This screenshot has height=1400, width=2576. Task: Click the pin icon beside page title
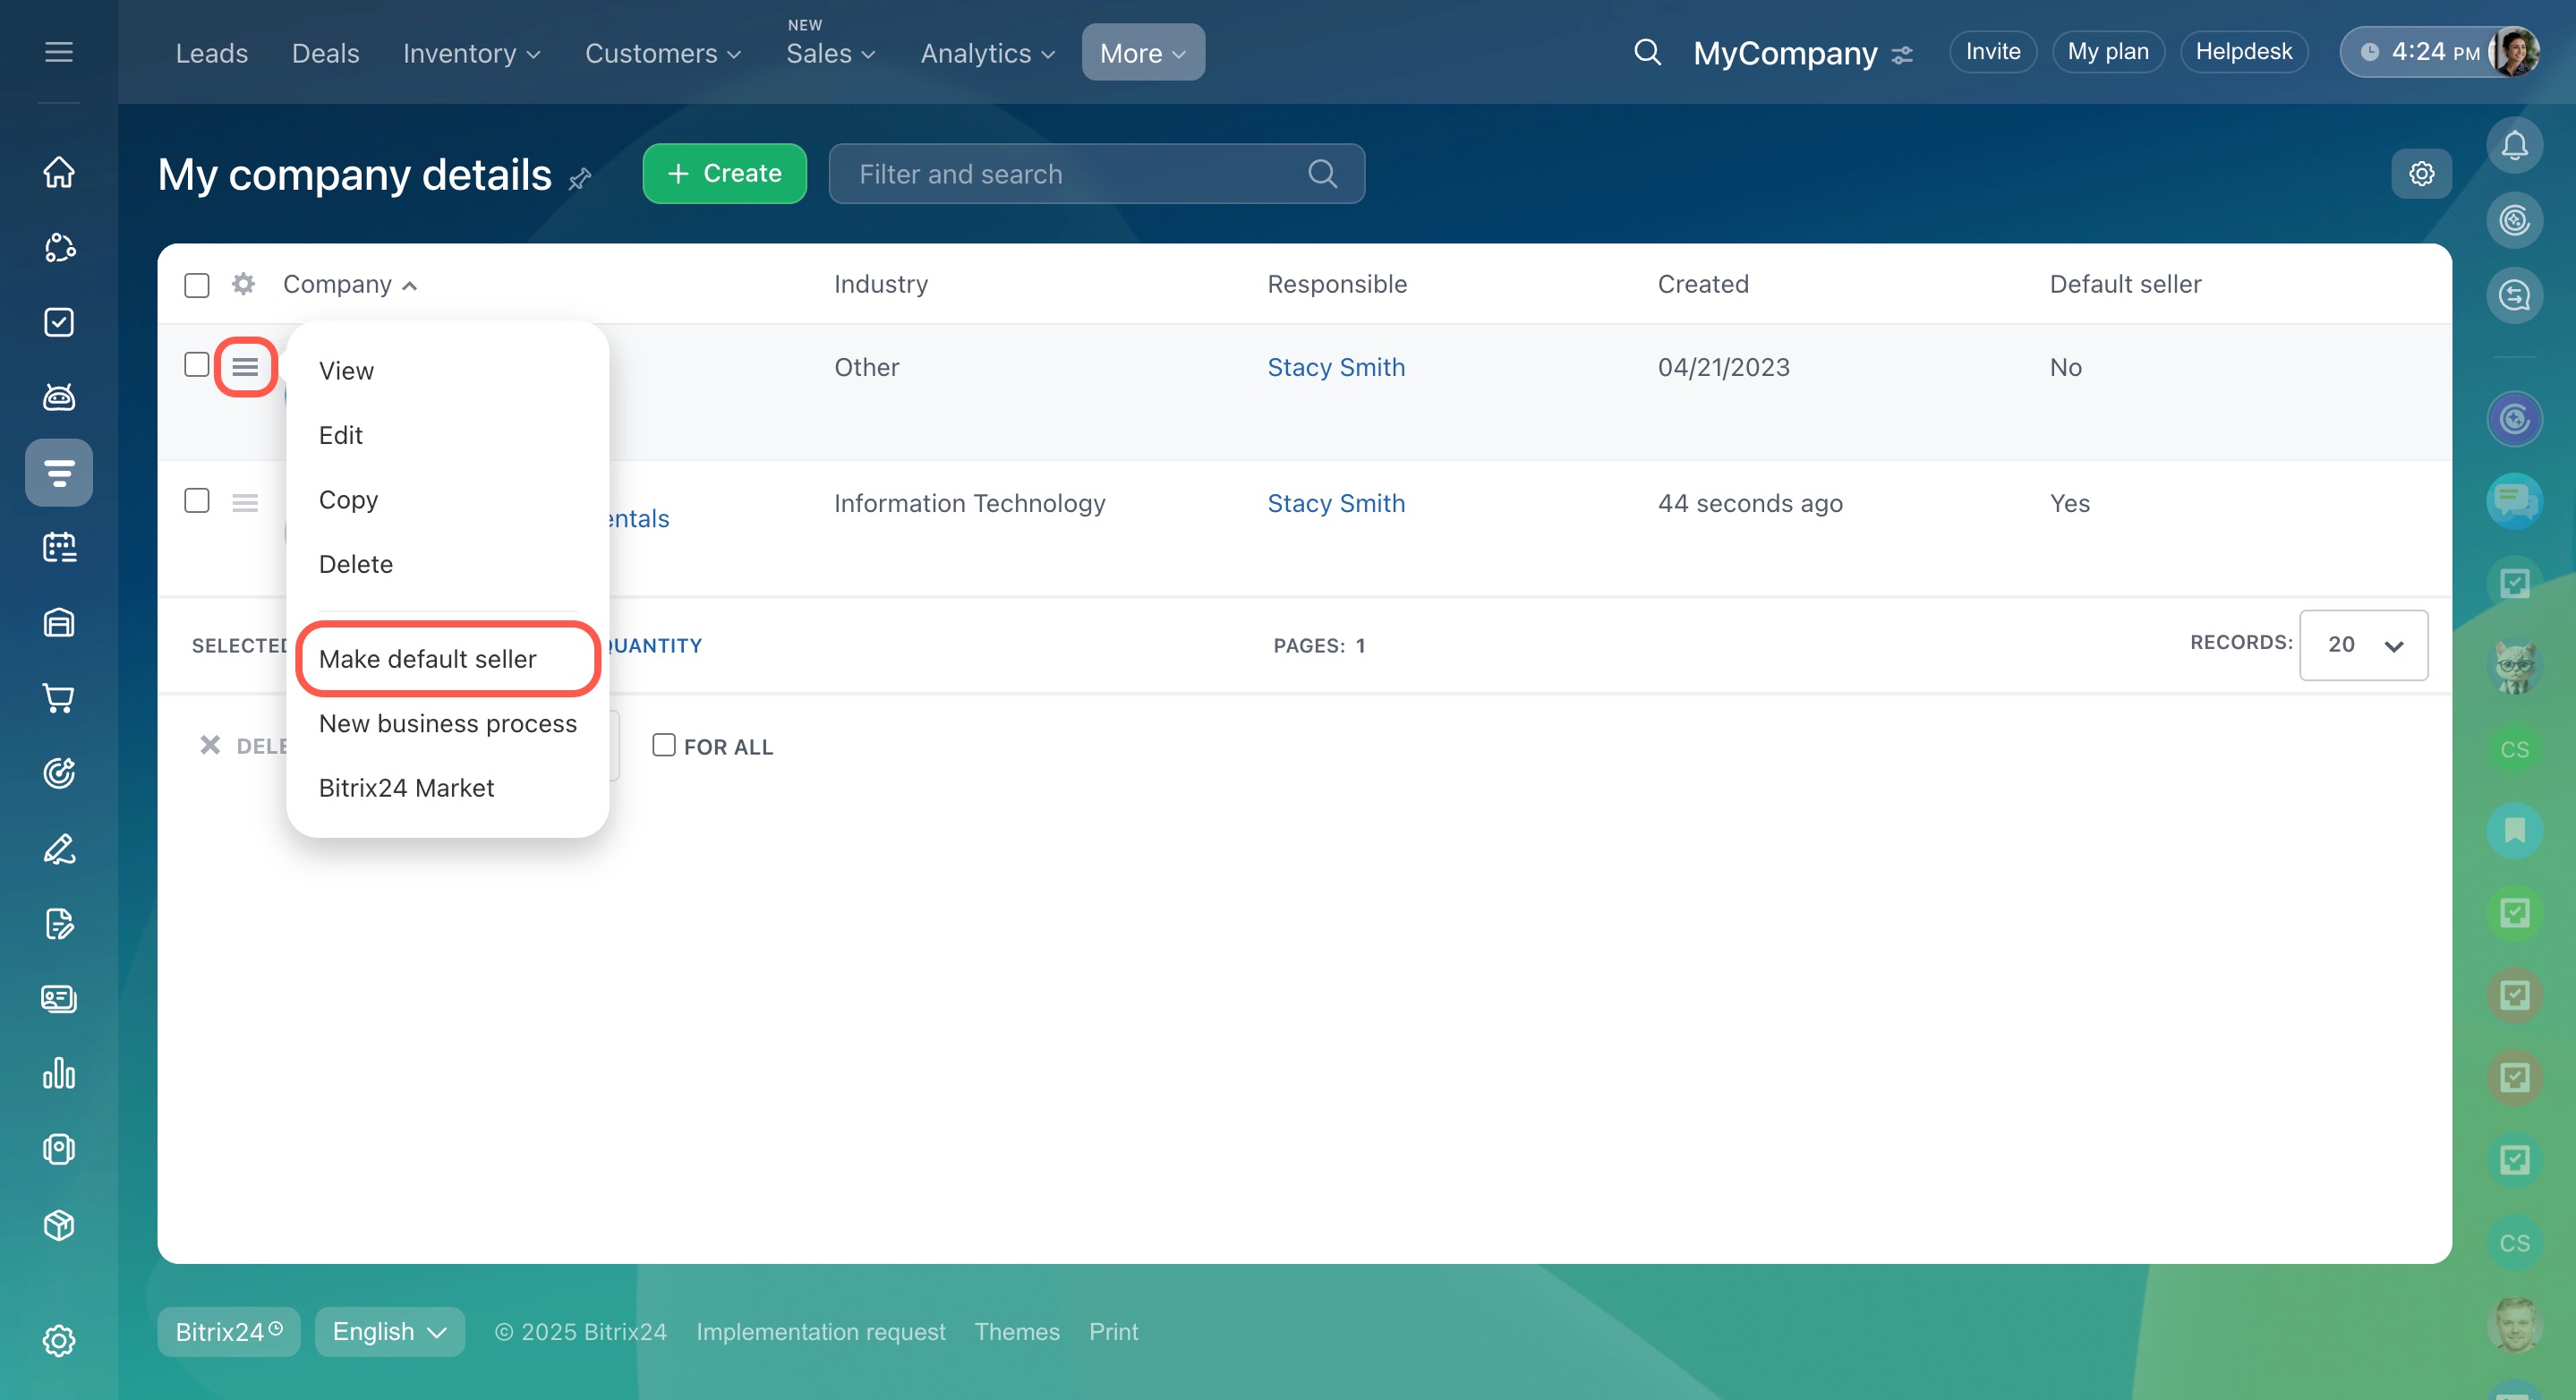[580, 178]
